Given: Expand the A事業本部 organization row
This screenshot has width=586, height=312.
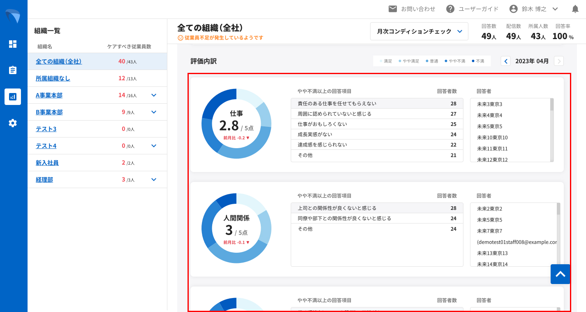Looking at the screenshot, I should coord(154,95).
